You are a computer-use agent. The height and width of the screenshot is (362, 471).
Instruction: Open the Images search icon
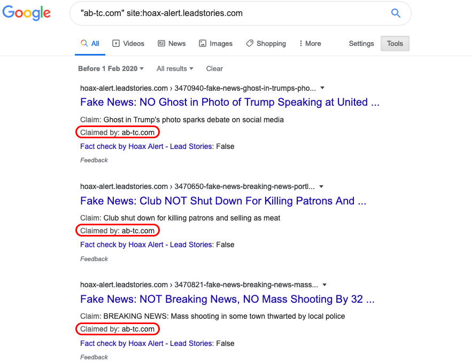202,43
